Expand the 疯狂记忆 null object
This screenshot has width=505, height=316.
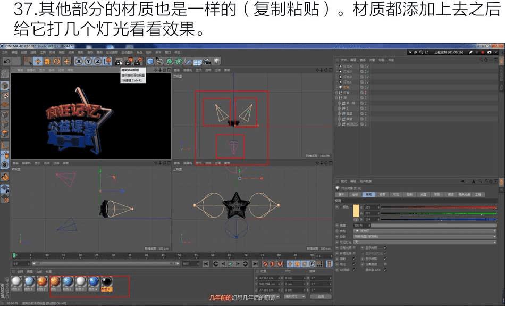pyautogui.click(x=339, y=124)
